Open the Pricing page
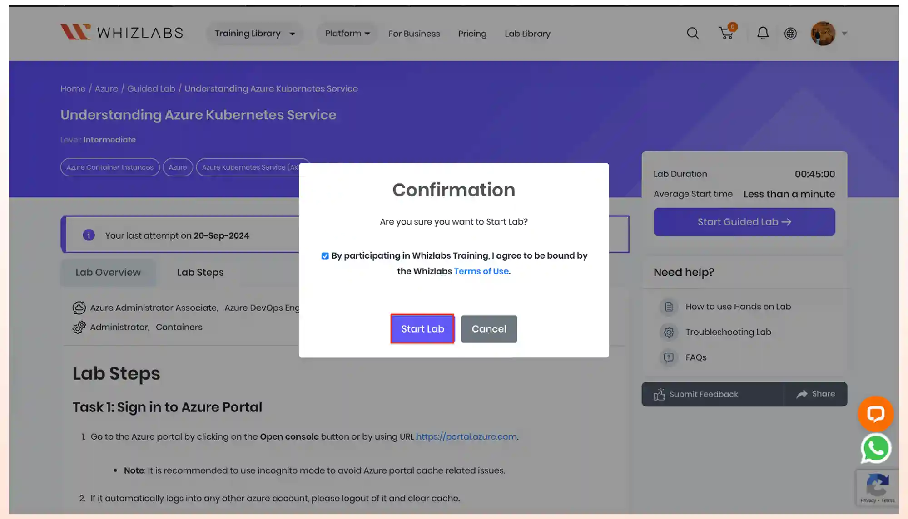Viewport: 908px width, 519px height. [x=472, y=34]
